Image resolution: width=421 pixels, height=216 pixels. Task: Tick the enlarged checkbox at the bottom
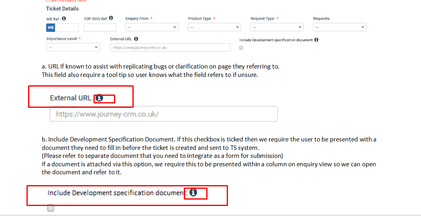click(51, 208)
